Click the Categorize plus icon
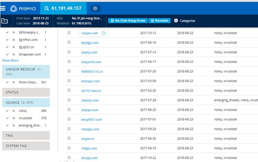The height and width of the screenshot is (162, 258). tap(176, 21)
